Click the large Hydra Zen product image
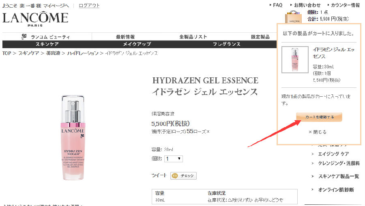Viewport: 365px width, 206px height. point(73,138)
